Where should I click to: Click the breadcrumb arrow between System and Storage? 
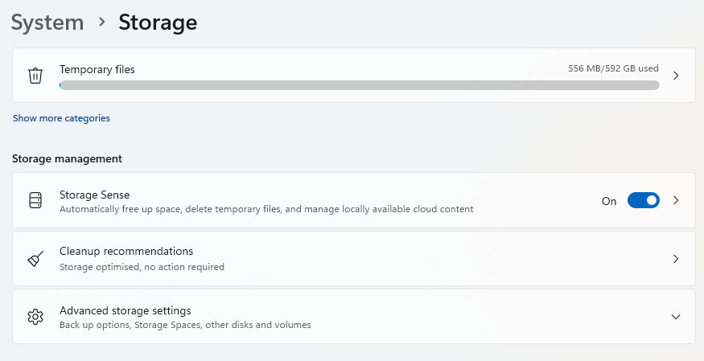tap(101, 23)
